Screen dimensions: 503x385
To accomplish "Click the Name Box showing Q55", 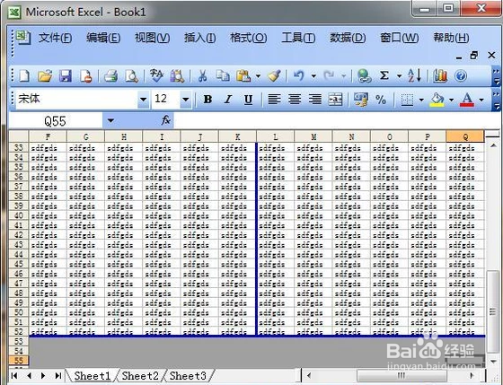I will click(55, 121).
